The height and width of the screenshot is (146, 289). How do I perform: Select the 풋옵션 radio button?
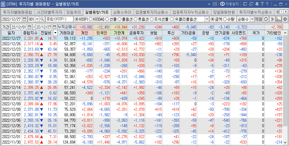coord(136,19)
